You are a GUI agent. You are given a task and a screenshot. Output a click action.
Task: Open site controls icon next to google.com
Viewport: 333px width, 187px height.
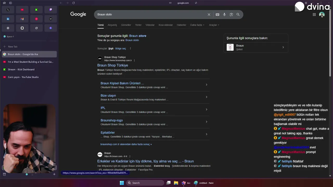click(x=196, y=3)
